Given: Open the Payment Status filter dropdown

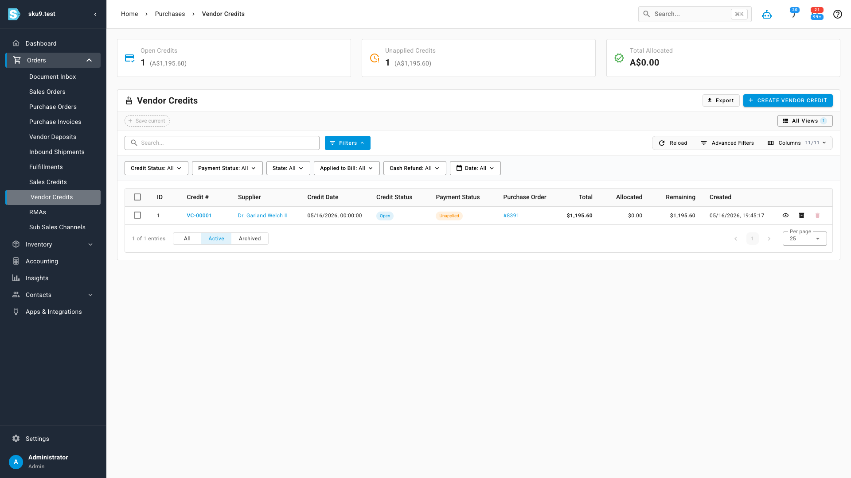Looking at the screenshot, I should coord(227,168).
